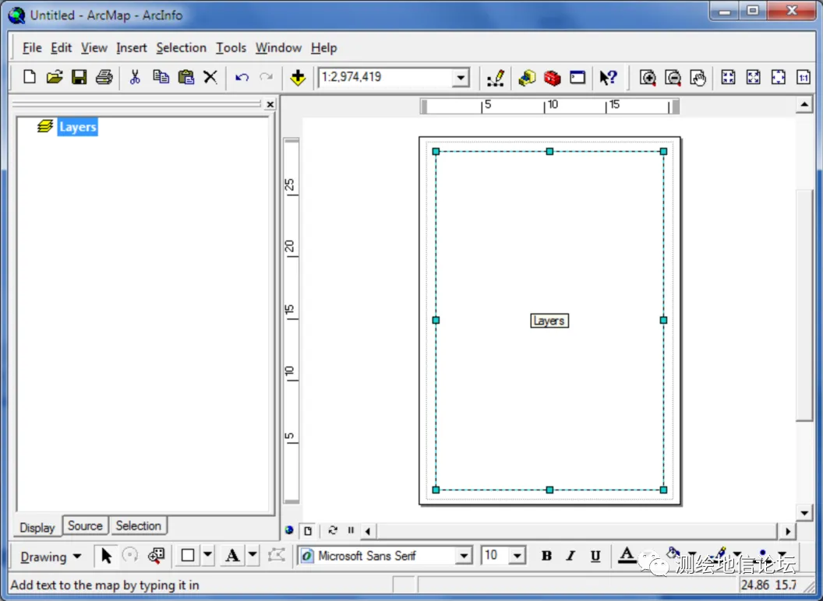The height and width of the screenshot is (601, 823).
Task: Switch to Layout View button below map
Action: (308, 531)
